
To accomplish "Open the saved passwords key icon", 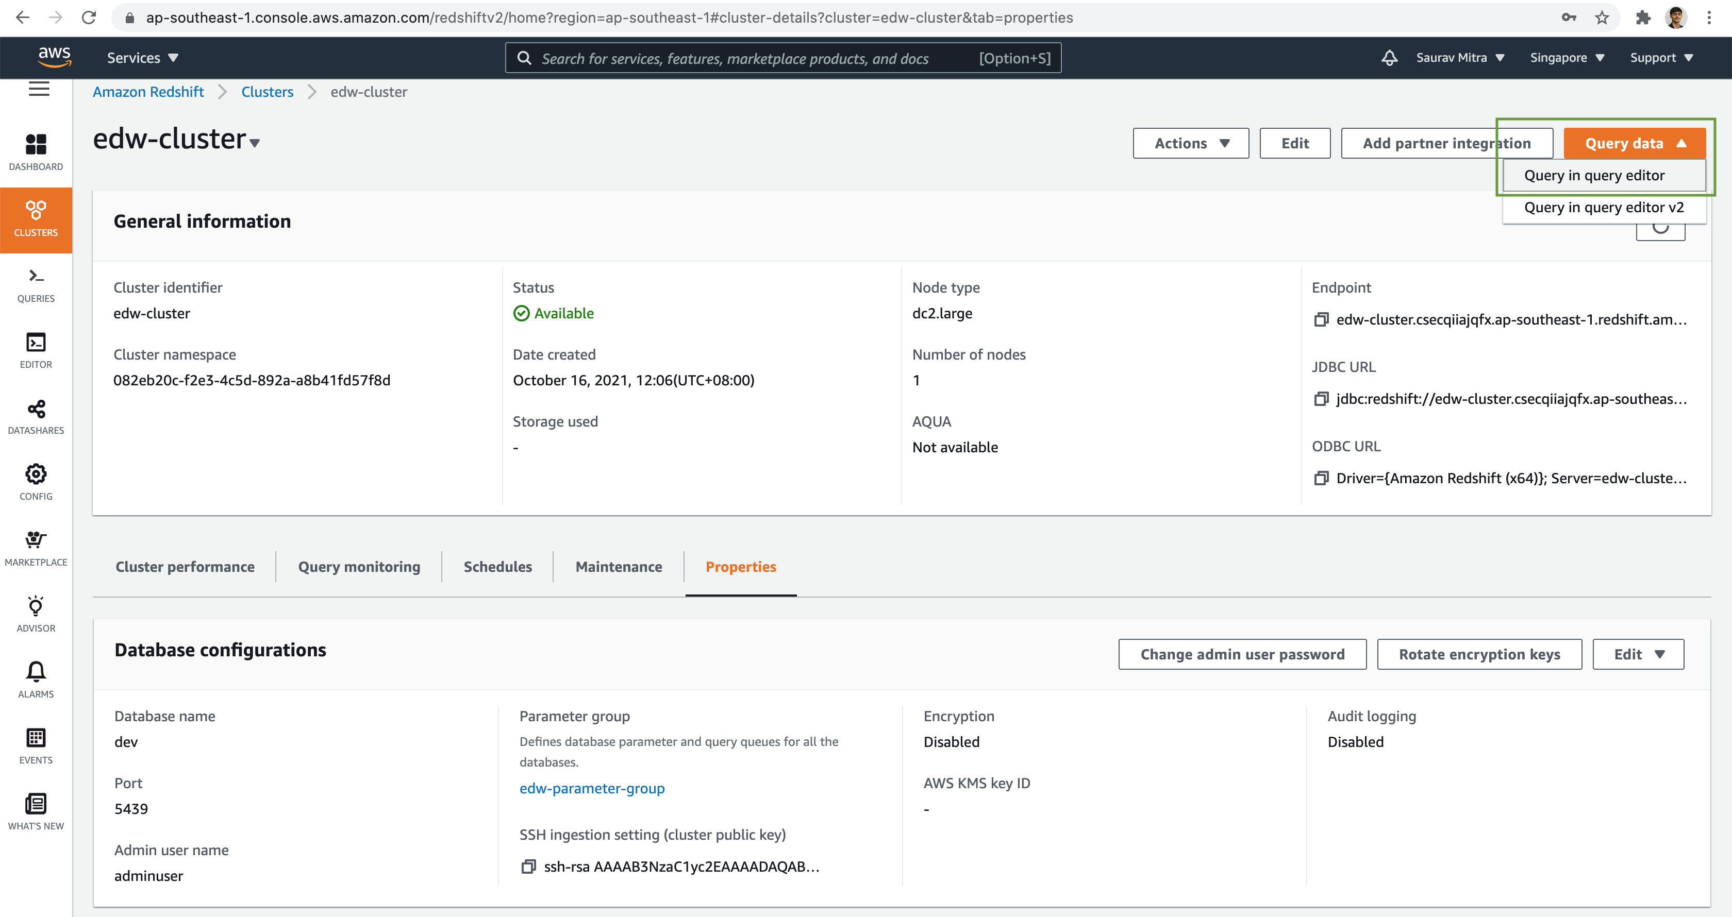I will [x=1569, y=18].
